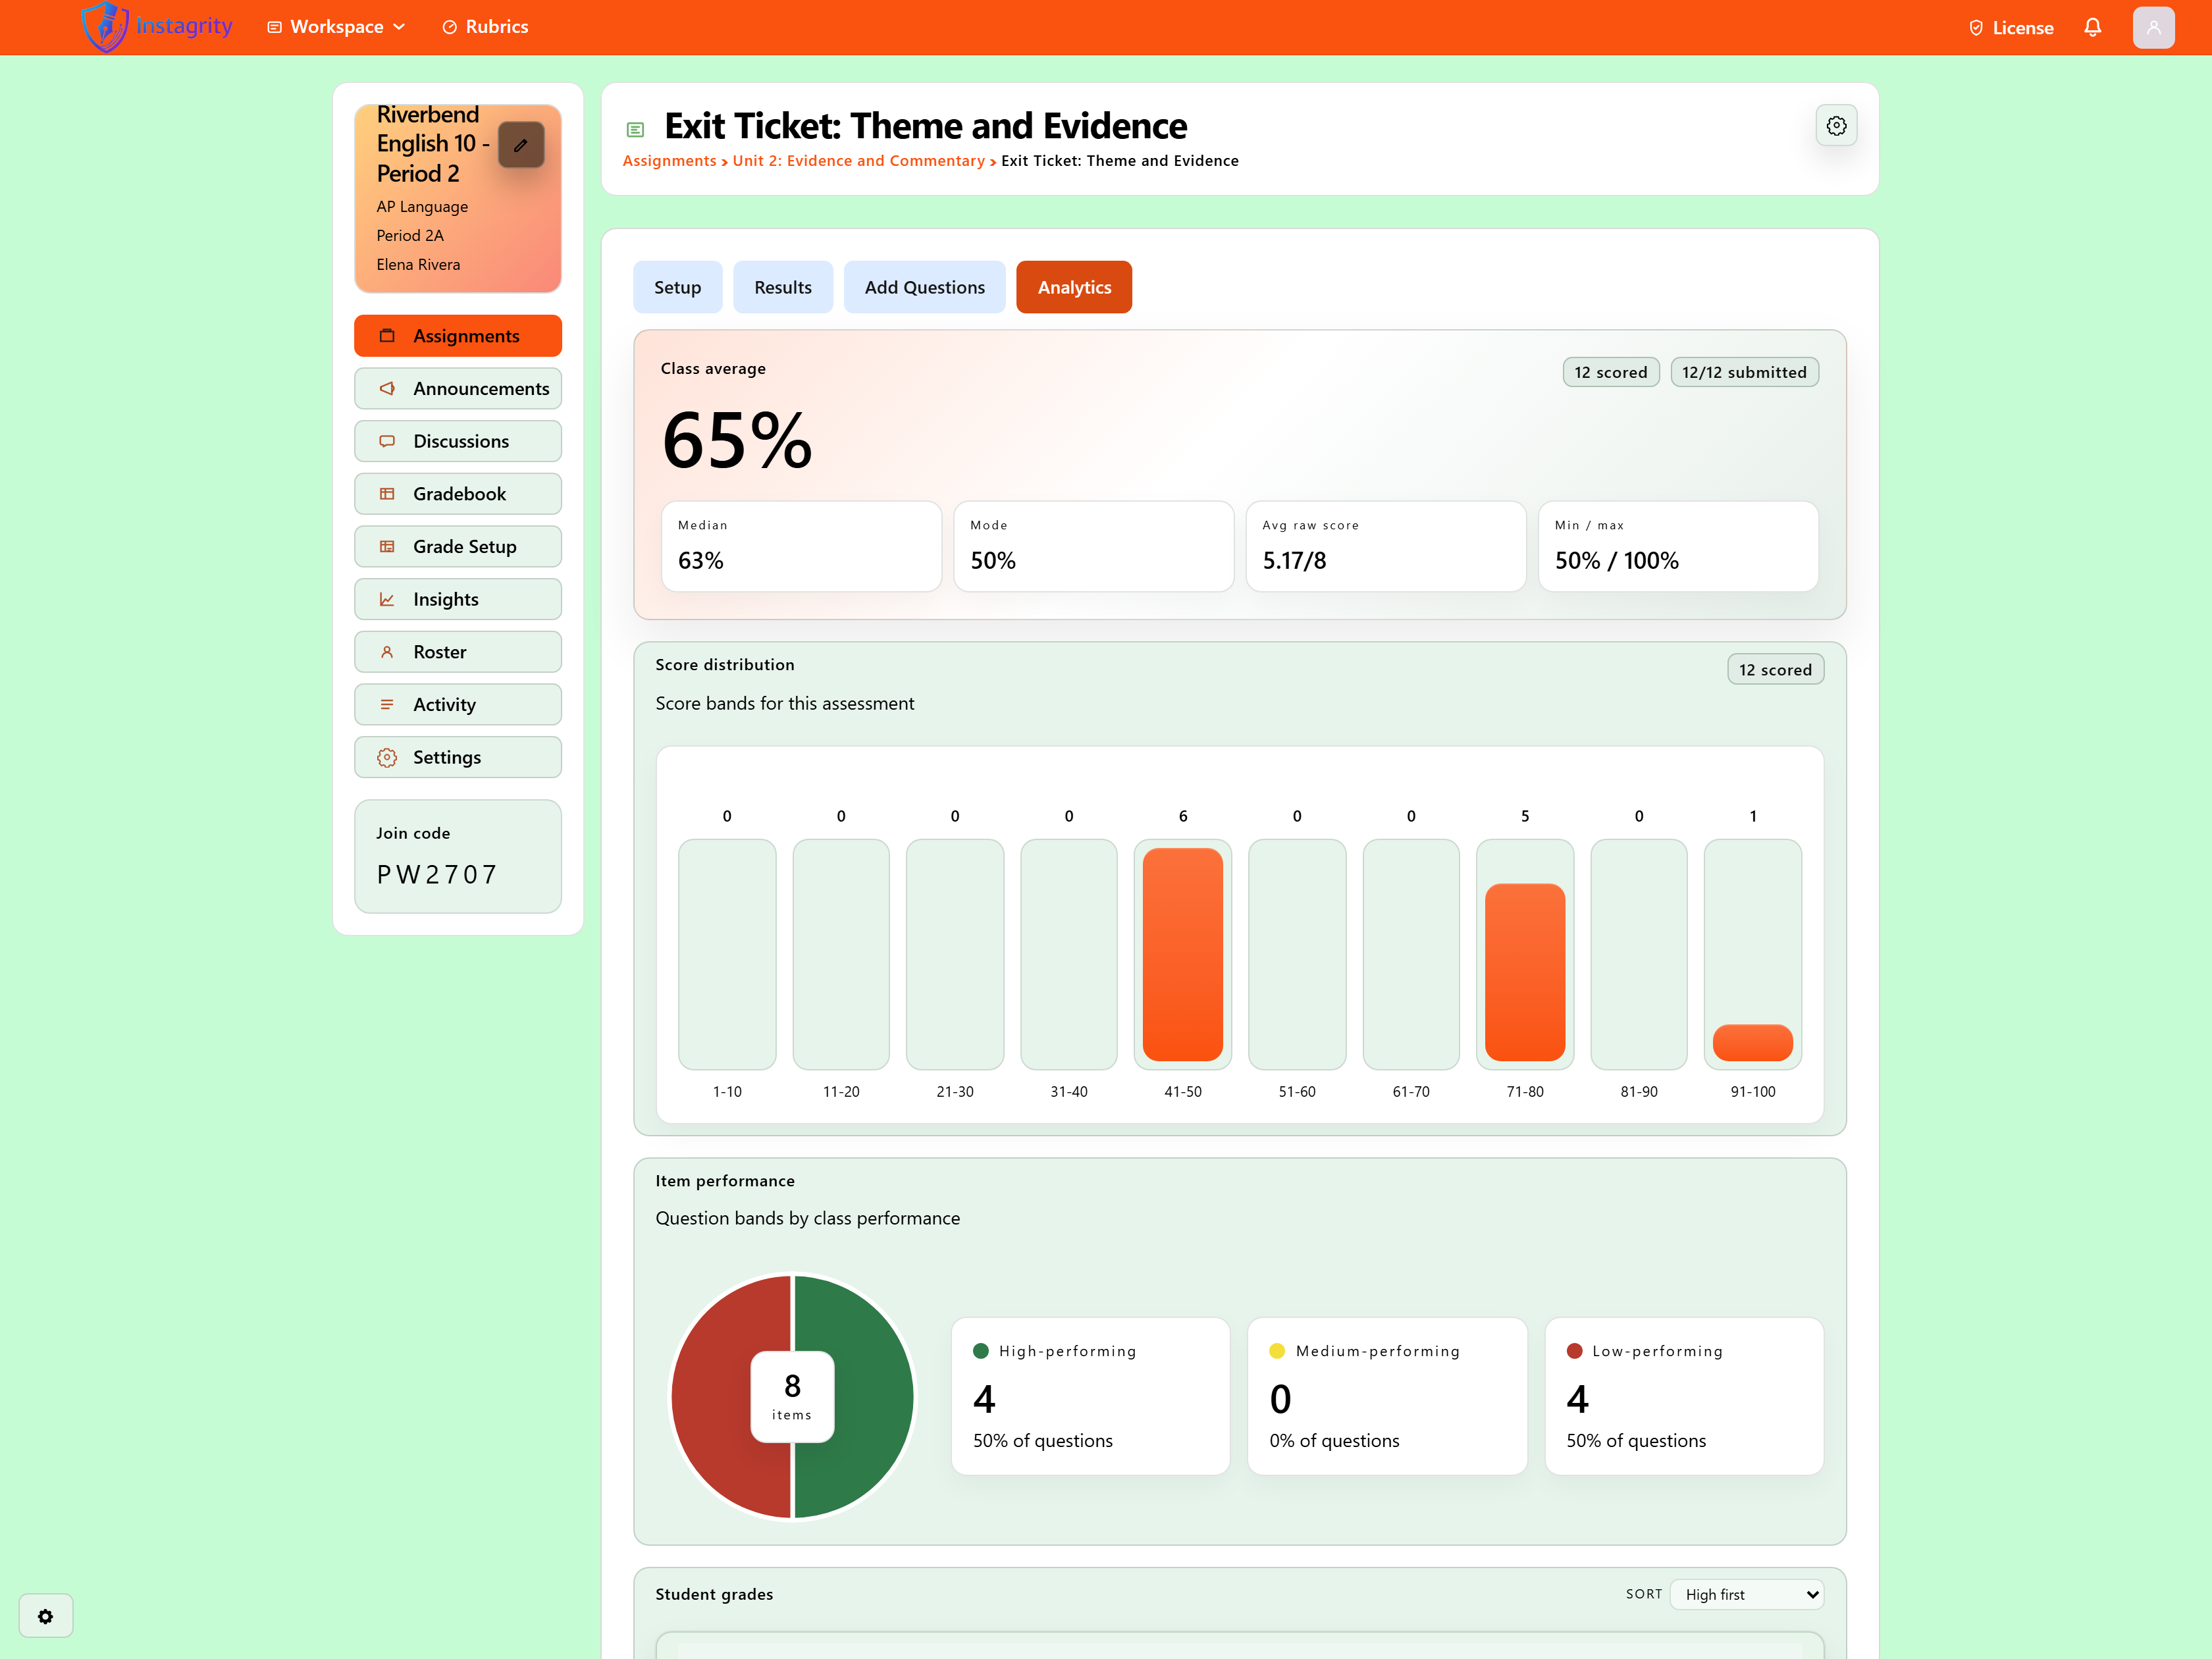Viewport: 2212px width, 1659px height.
Task: Open Grade Setup section
Action: [458, 546]
